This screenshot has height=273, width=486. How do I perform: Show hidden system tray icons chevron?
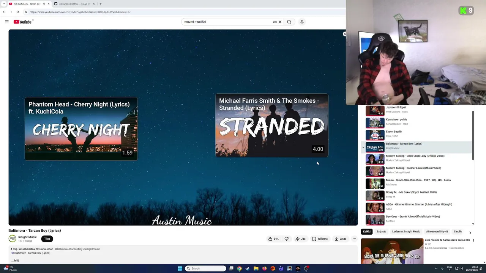436,268
